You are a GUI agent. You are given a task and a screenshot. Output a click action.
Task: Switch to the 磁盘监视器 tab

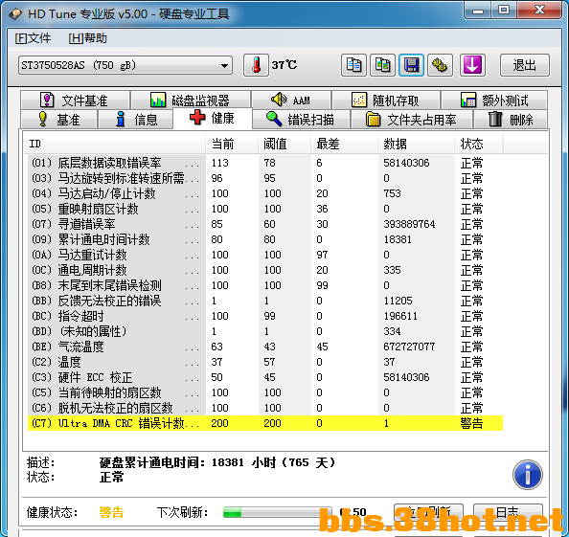191,100
